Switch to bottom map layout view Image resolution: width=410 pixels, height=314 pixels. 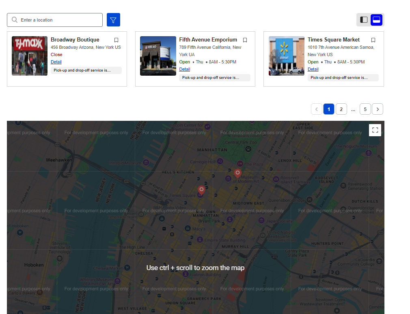coord(376,20)
